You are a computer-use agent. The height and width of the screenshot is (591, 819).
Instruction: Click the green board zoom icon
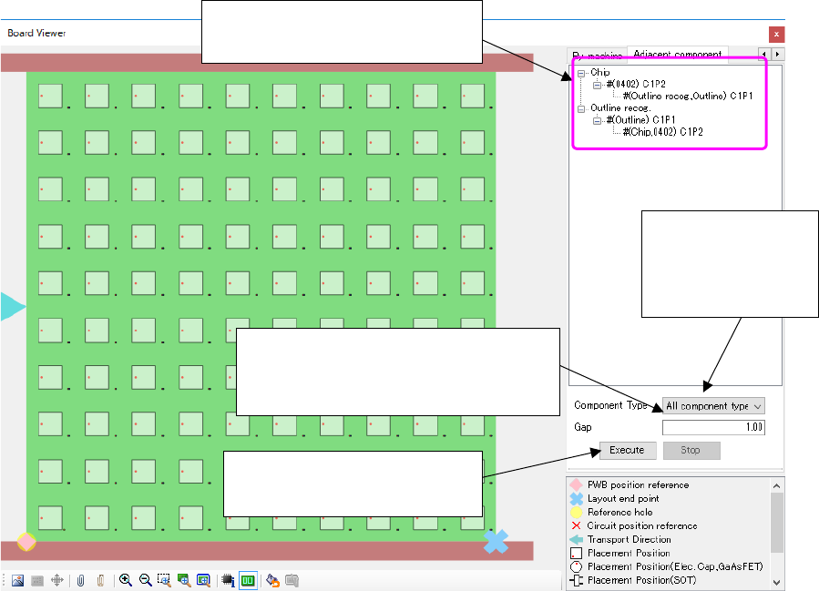(184, 580)
